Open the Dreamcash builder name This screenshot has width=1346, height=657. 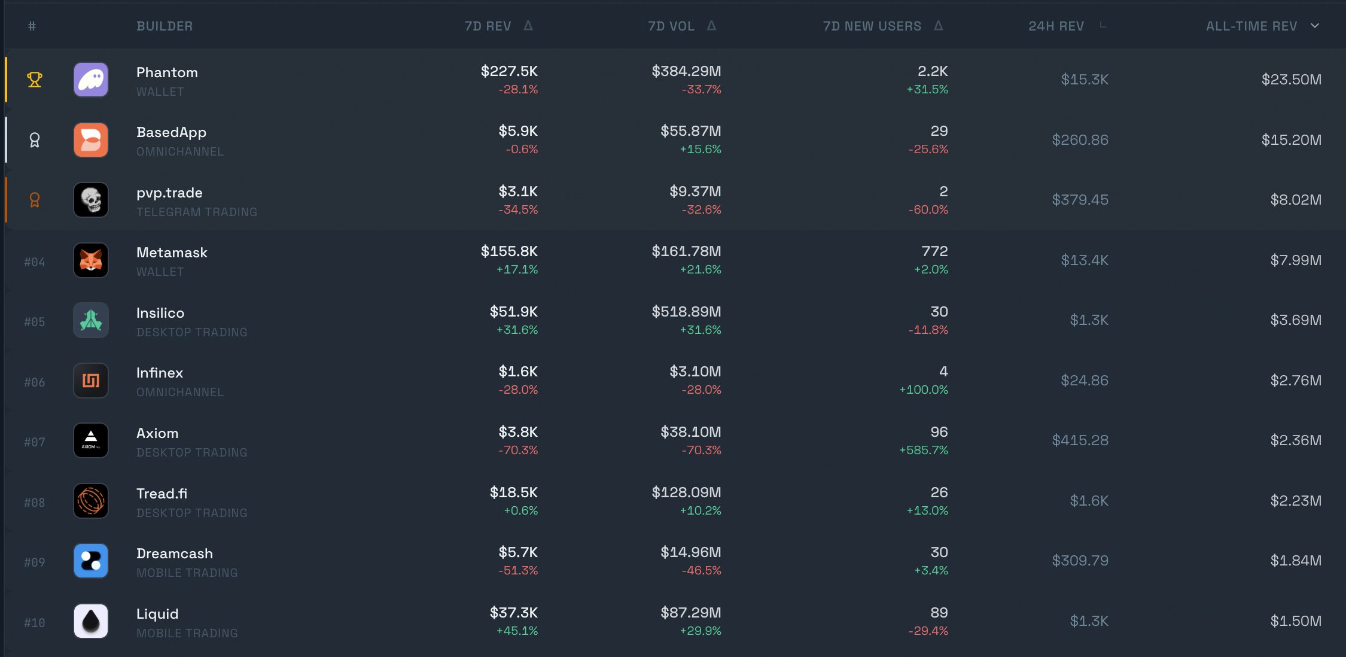175,553
